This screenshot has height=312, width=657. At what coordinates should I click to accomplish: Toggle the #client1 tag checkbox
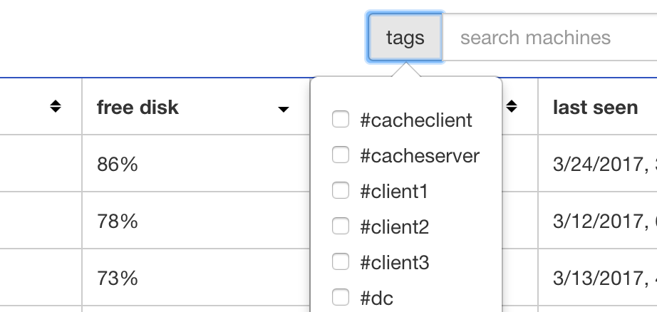pyautogui.click(x=341, y=191)
